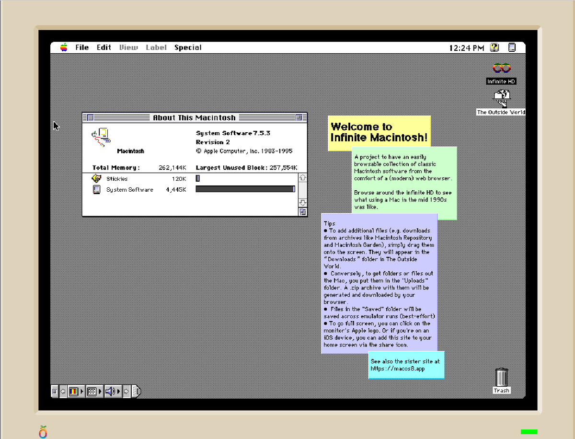Click the Apple Computer copyright line

pyautogui.click(x=244, y=151)
